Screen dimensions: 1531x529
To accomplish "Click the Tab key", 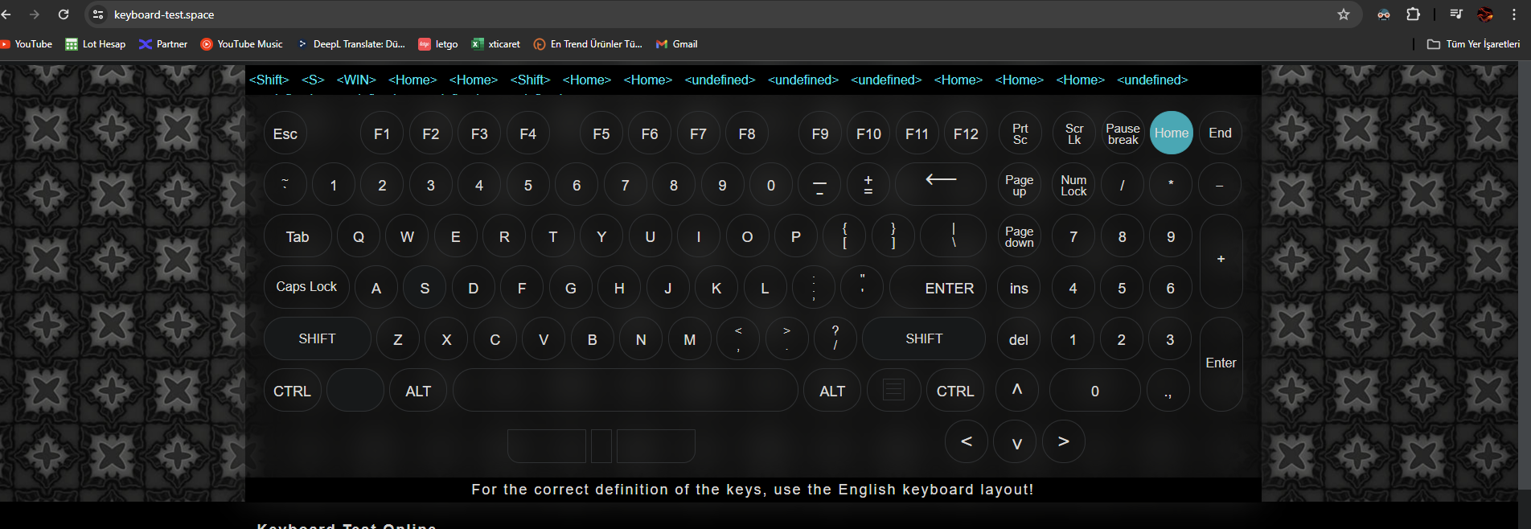I will (x=298, y=236).
